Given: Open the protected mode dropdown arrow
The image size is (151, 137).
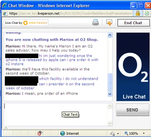Looking at the screenshot, I should point(118,134).
